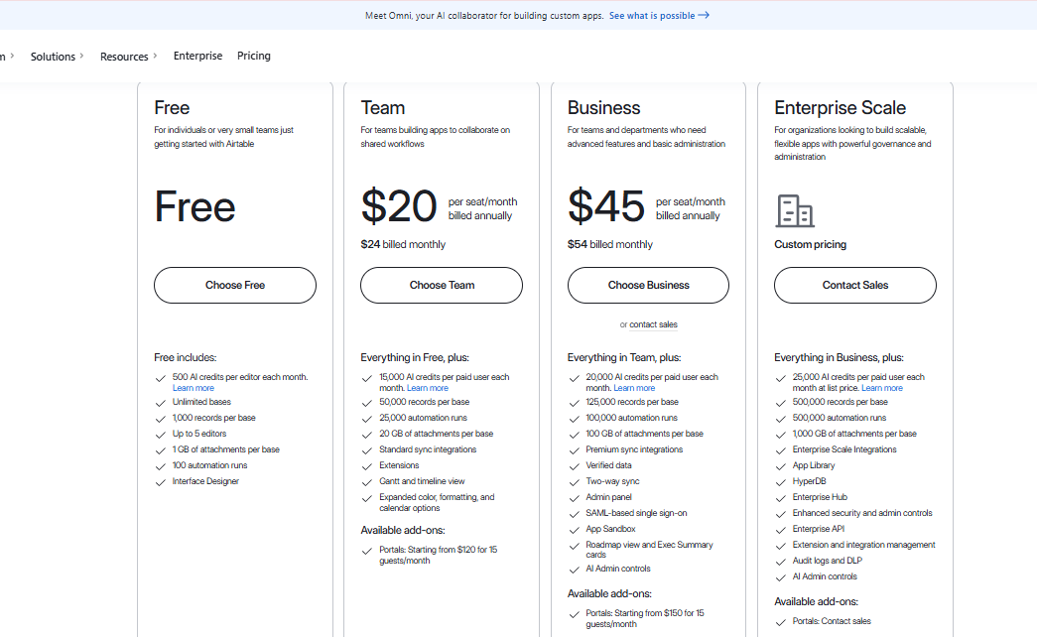Click 'Roadmap view and Exec Summary cards' text
Screen dimensions: 1037x637
click(649, 549)
